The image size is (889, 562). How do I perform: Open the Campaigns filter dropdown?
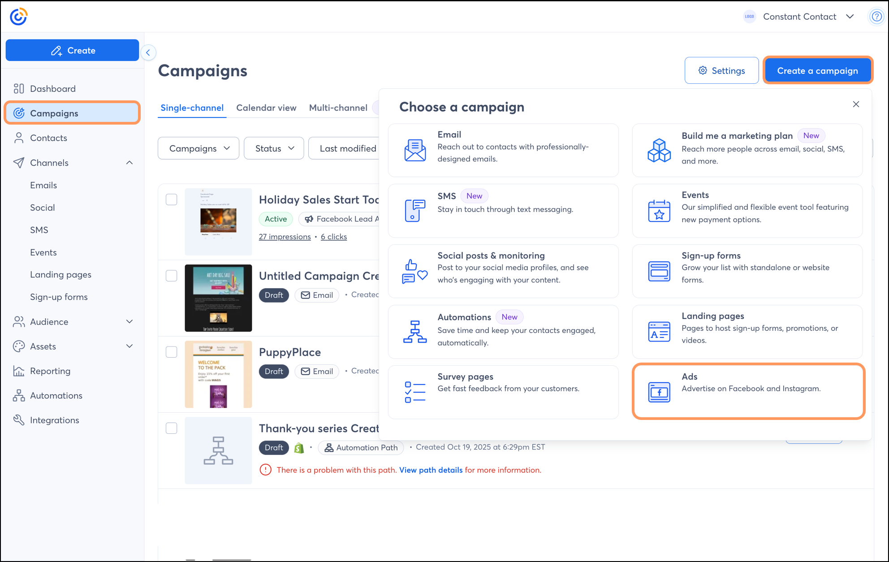[199, 148]
